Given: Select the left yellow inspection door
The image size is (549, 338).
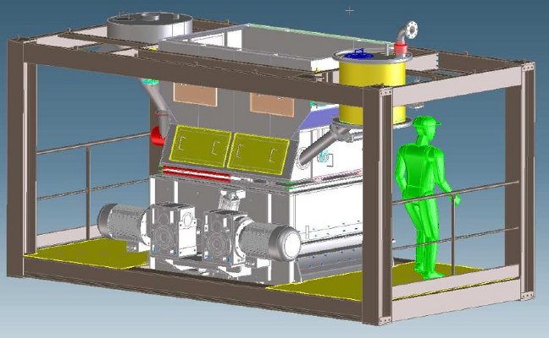Looking at the screenshot, I should point(198,148).
